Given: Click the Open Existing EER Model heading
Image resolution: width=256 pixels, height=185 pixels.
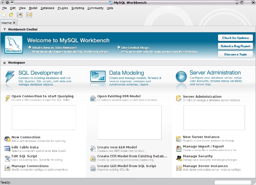Looking at the screenshot, I should click(119, 96).
